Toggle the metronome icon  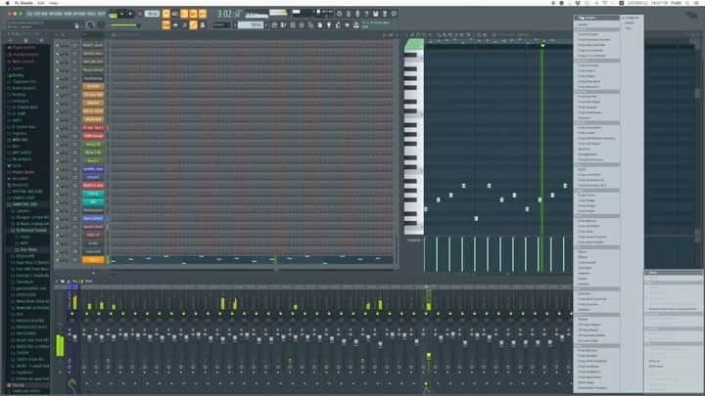165,14
